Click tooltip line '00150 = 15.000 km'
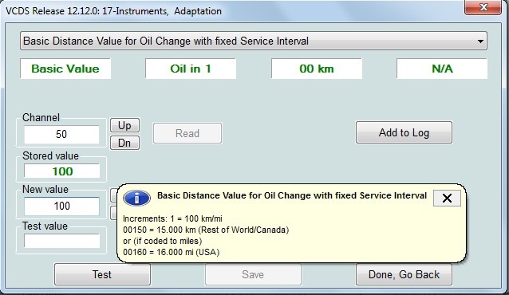Viewport: 509px width, 295px height. click(206, 230)
